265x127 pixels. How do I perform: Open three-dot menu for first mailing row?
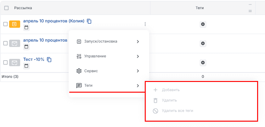[x=145, y=24]
